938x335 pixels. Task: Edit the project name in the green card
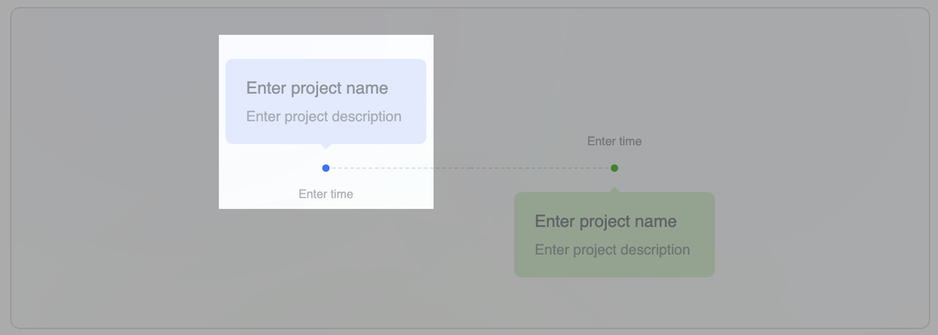605,221
